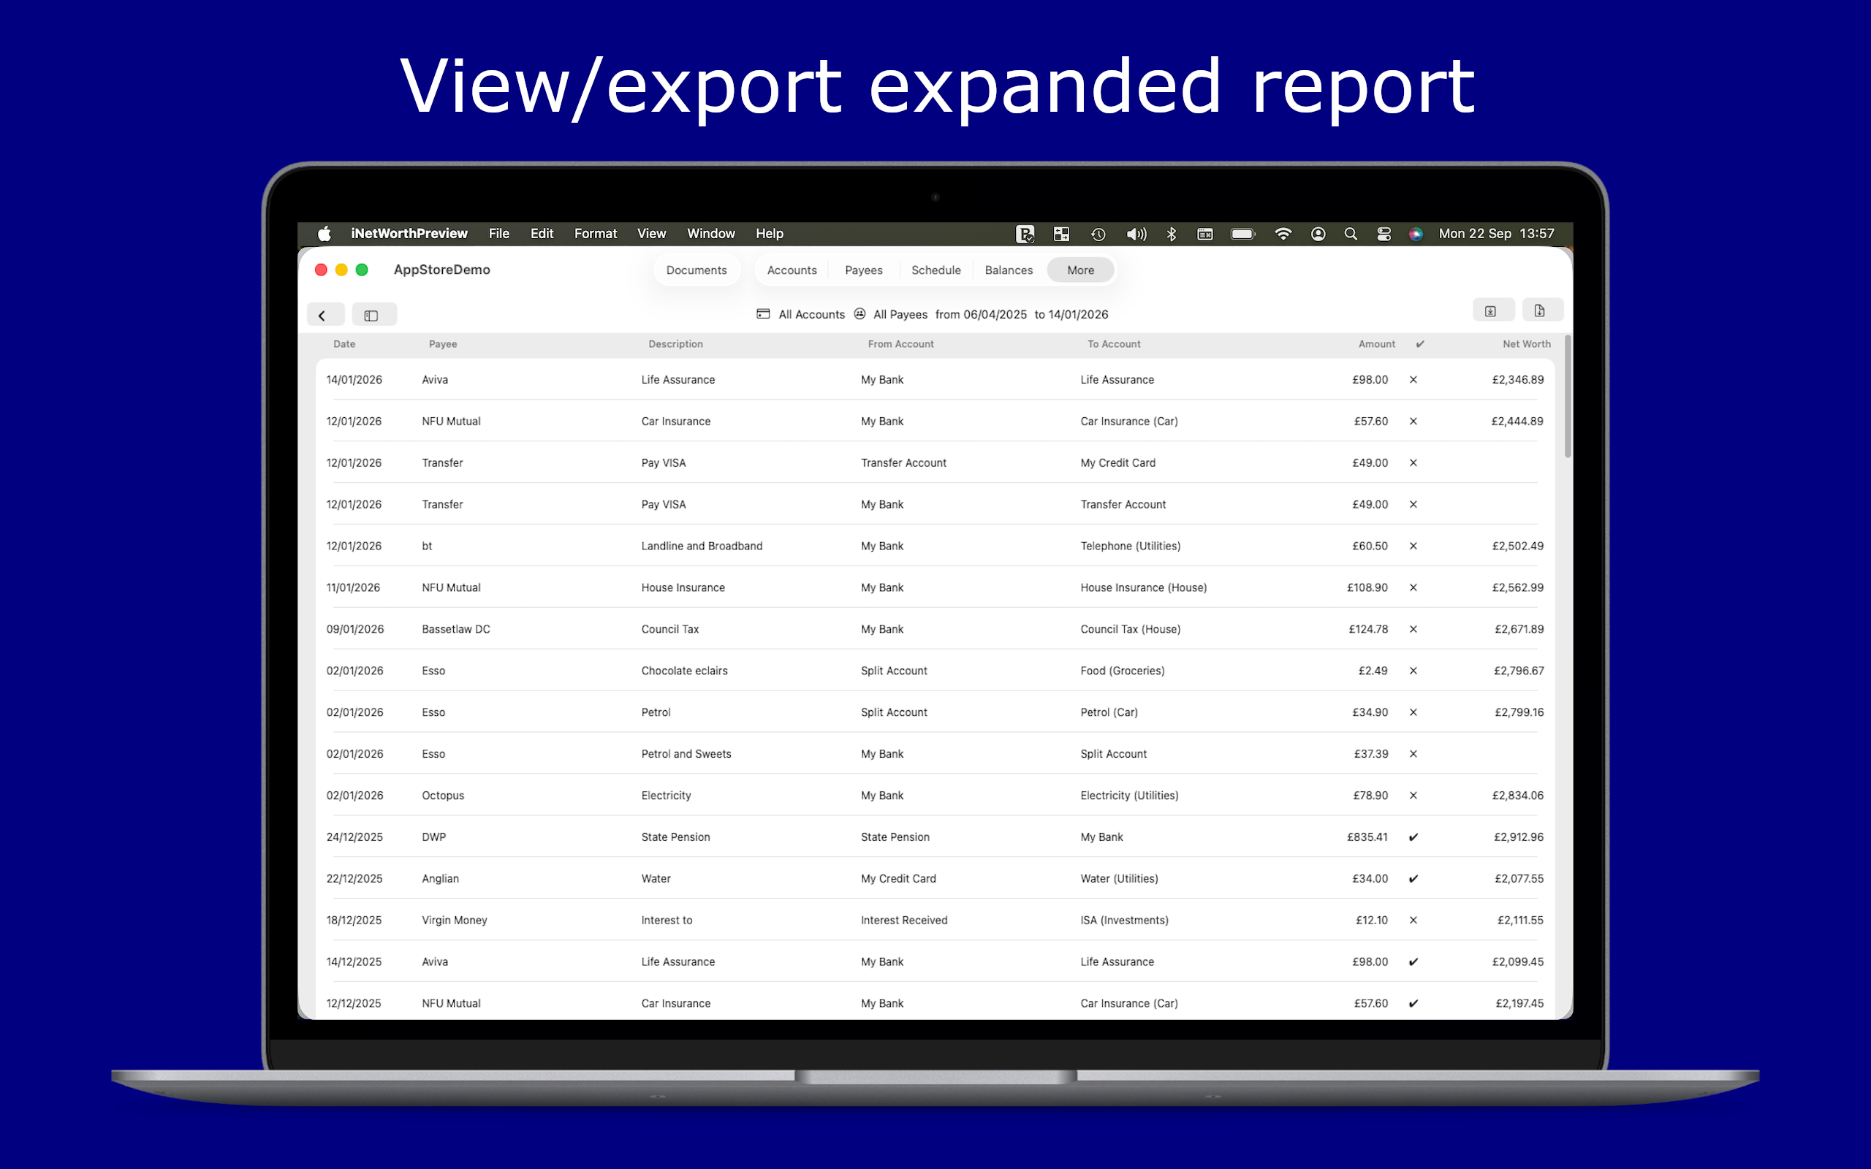Image resolution: width=1871 pixels, height=1169 pixels.
Task: Open the Edit menu
Action: 542,234
